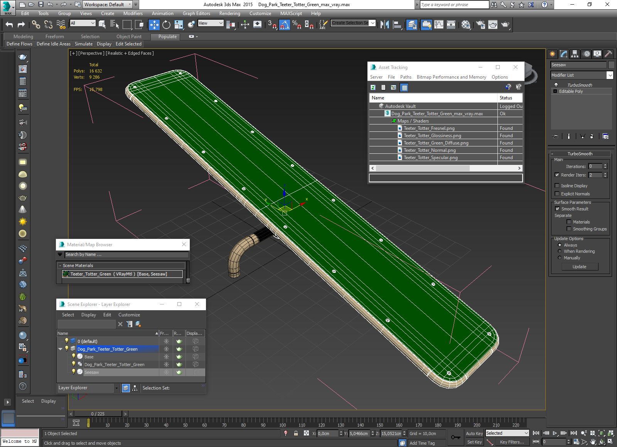Viewport: 617px width, 447px height.
Task: Enable the Isoline Display checkbox
Action: [x=557, y=185]
